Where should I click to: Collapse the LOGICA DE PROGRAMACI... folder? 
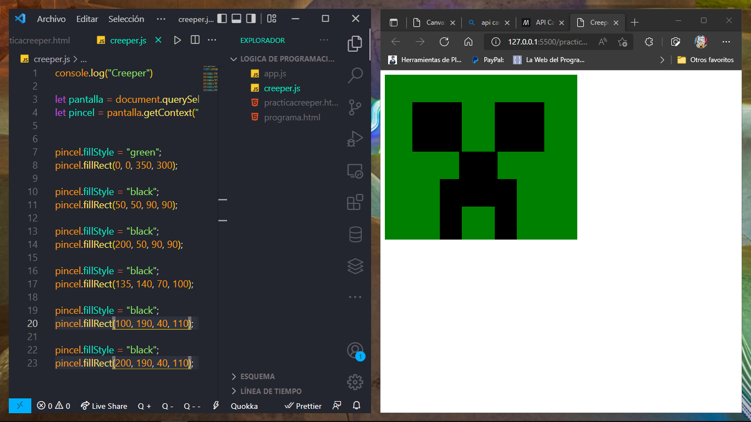281,59
